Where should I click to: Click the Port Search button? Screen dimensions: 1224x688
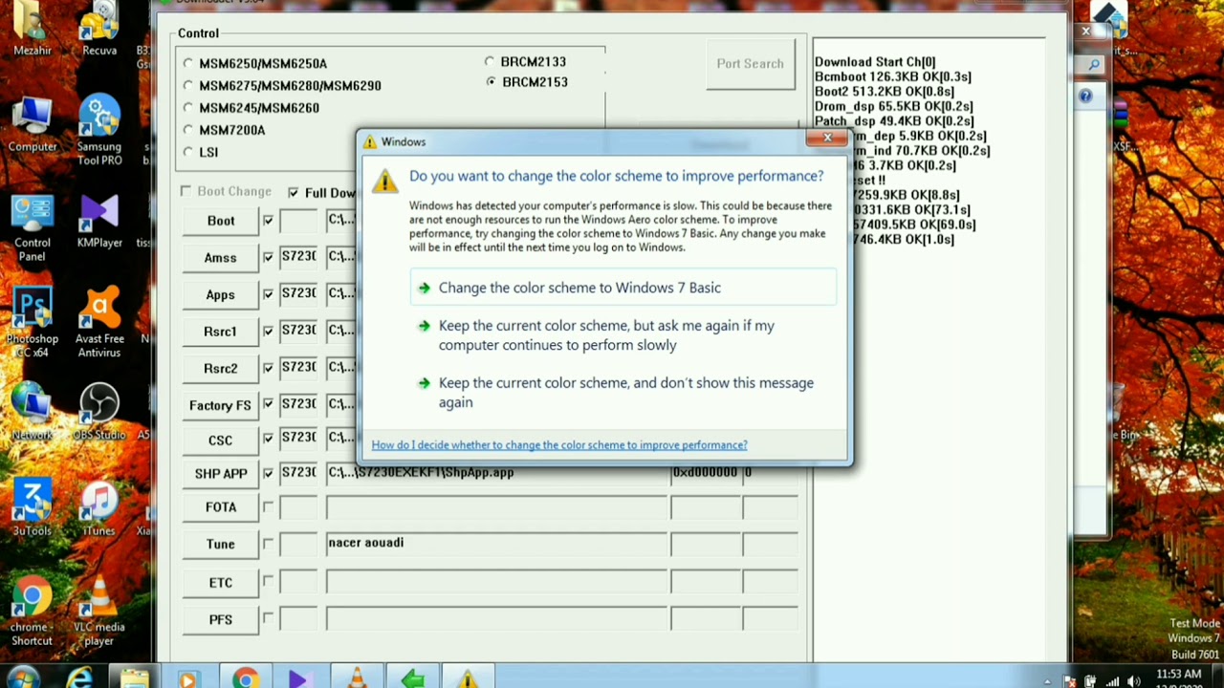pos(751,64)
